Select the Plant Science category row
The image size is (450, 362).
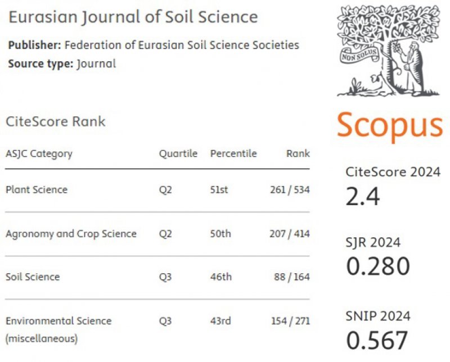click(157, 190)
